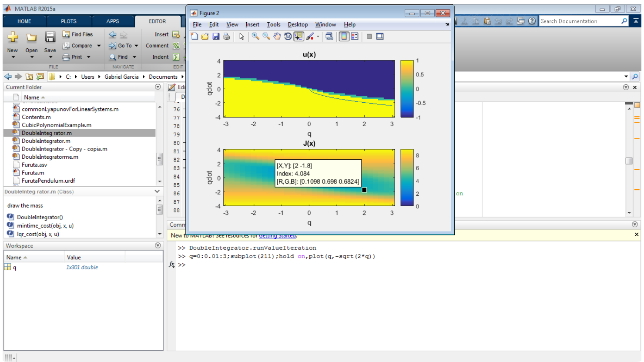Select CubicPolynomialExample.m file
The image size is (644, 362).
pyautogui.click(x=57, y=125)
